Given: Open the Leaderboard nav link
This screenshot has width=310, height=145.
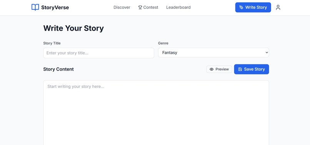Looking at the screenshot, I should click(x=178, y=7).
